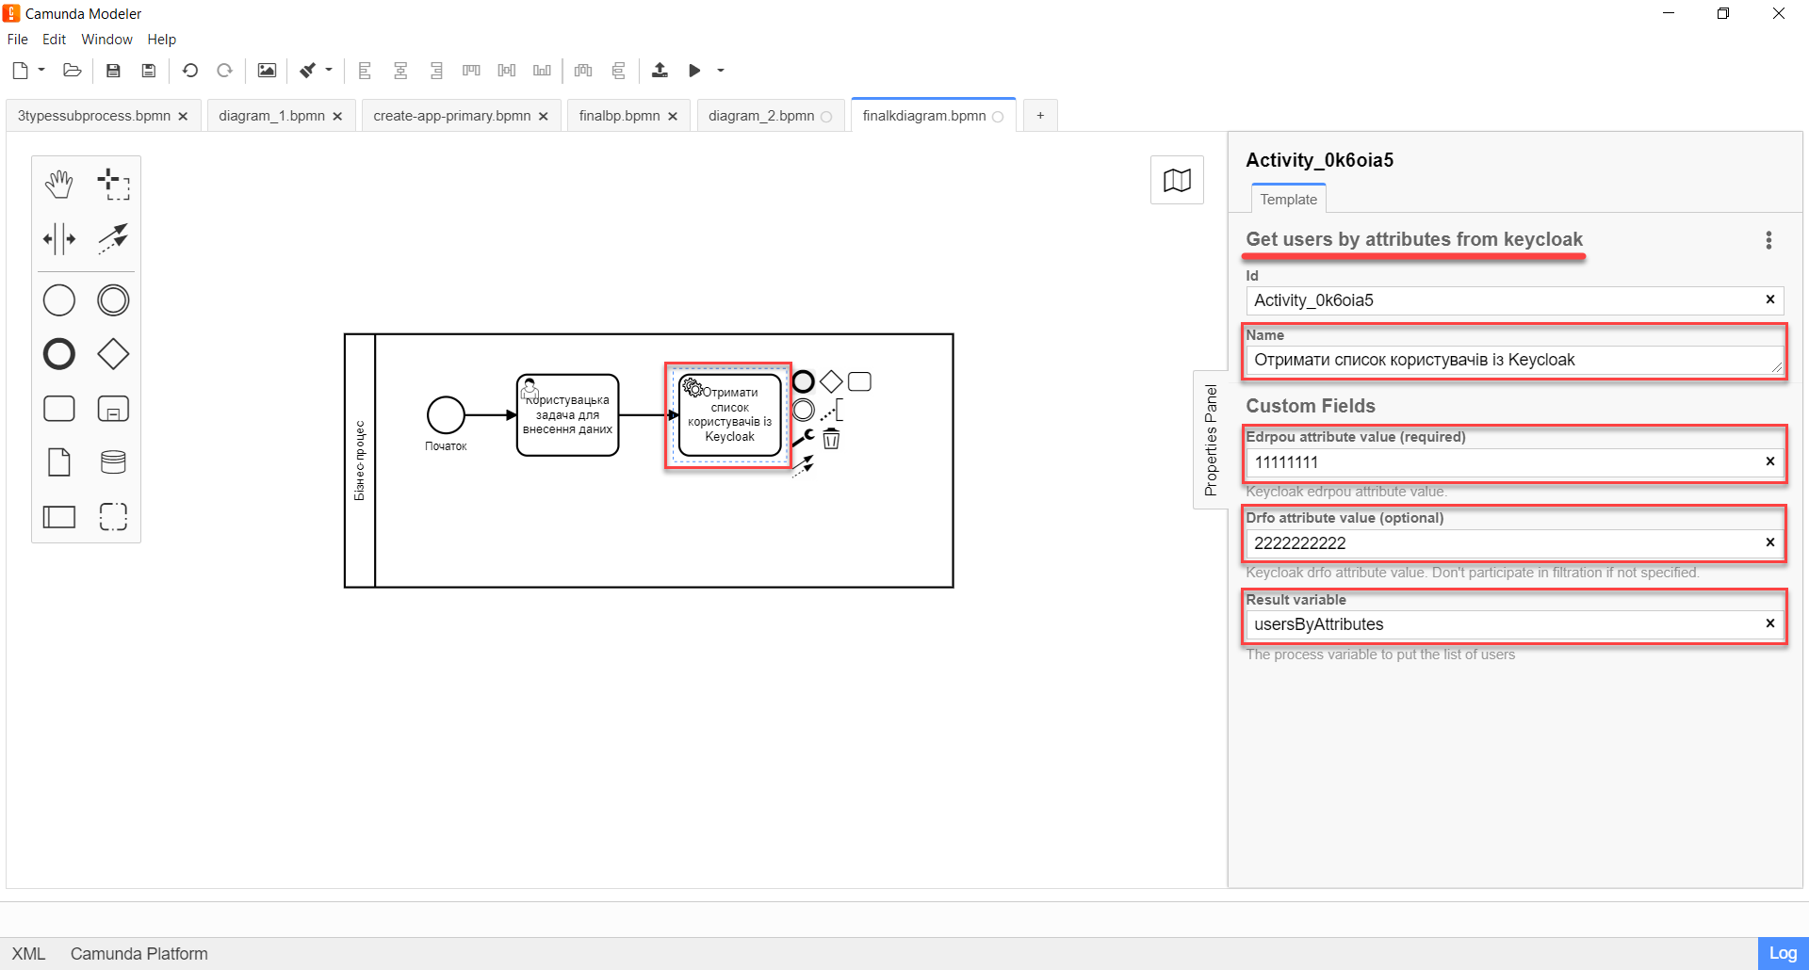The image size is (1809, 970).
Task: Create an intermediate event from palette
Action: pyautogui.click(x=113, y=300)
